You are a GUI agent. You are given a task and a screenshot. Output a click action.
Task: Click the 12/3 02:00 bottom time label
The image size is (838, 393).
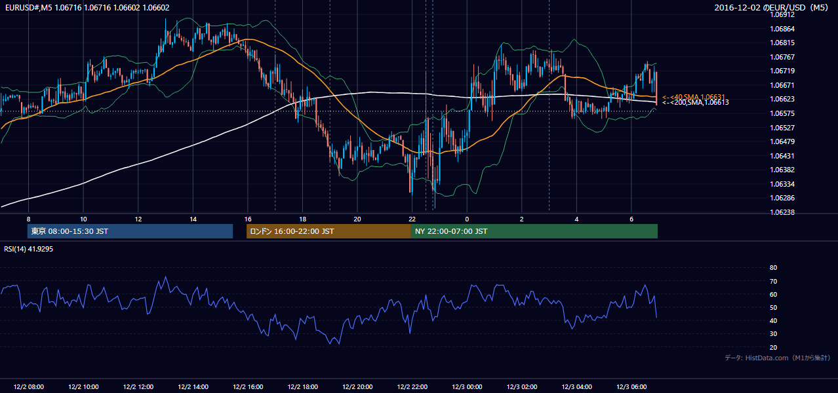coord(521,386)
